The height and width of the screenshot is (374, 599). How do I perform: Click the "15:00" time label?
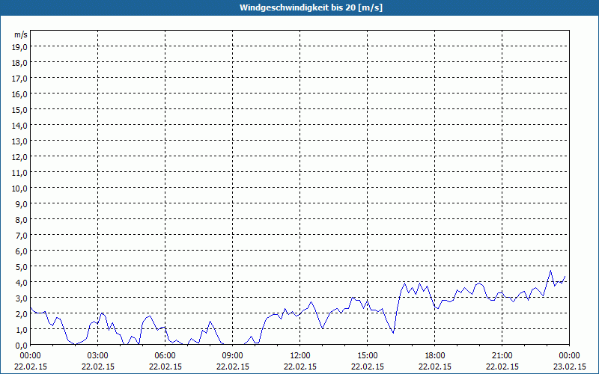coord(368,356)
